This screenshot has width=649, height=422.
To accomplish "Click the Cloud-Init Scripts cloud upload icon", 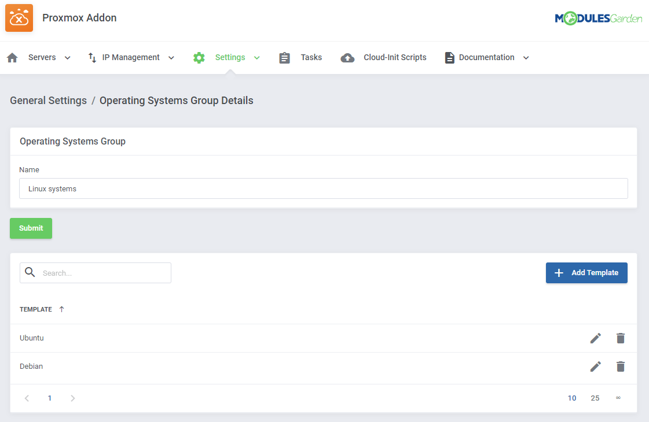I will coord(347,58).
